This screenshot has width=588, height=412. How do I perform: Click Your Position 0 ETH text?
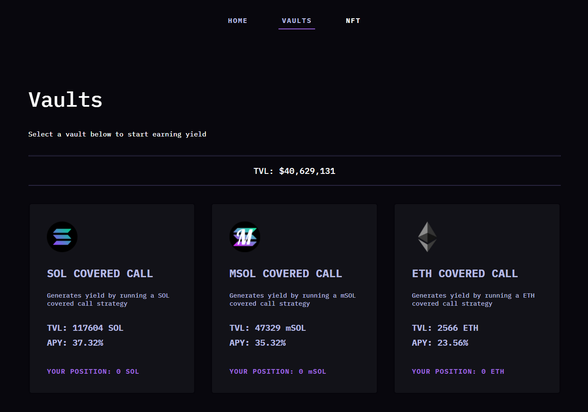click(458, 372)
